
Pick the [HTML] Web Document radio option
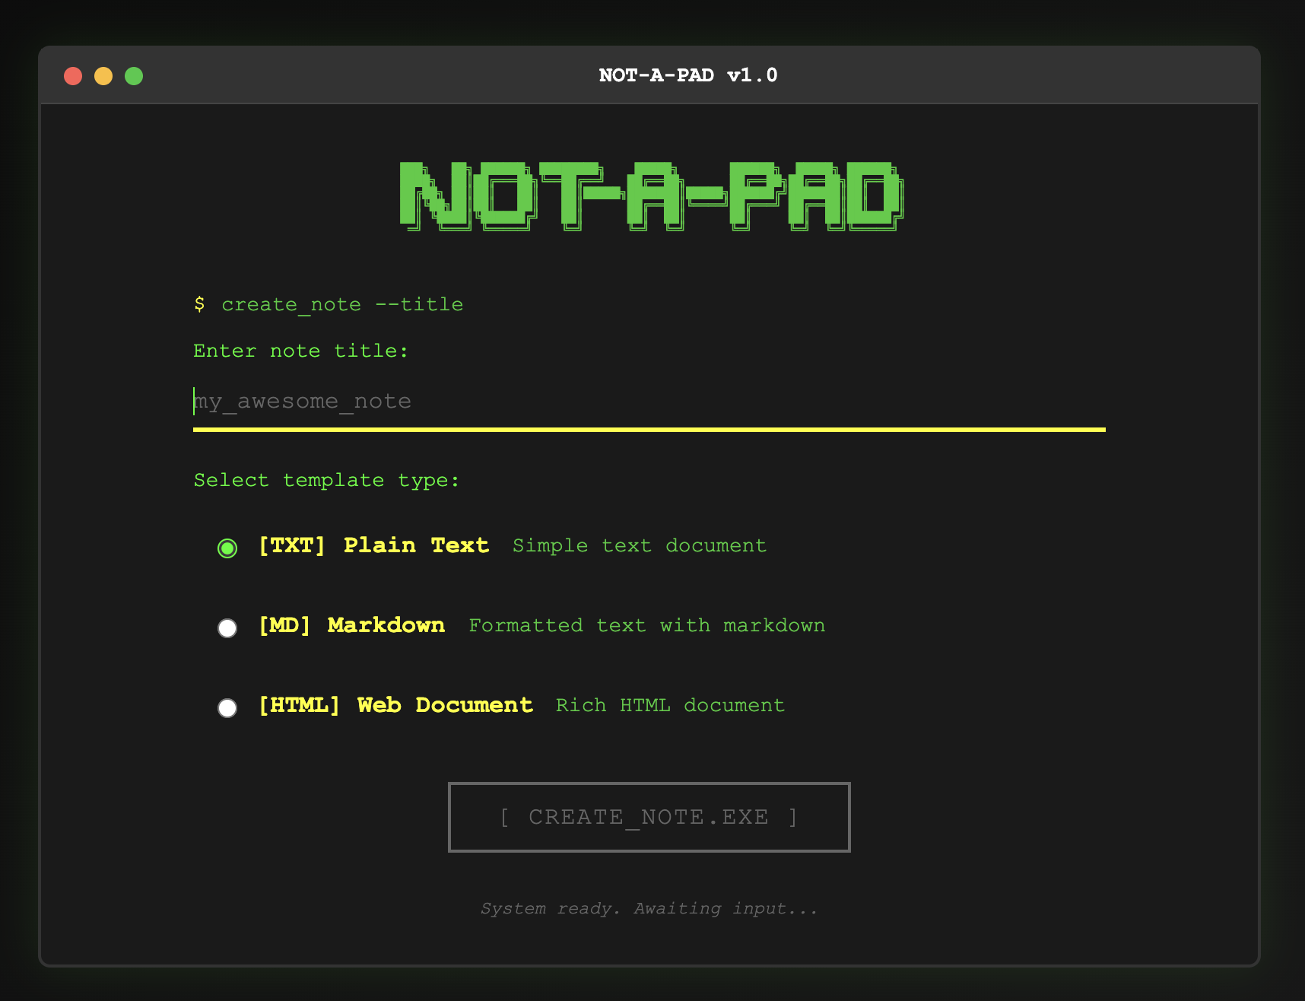tap(227, 707)
